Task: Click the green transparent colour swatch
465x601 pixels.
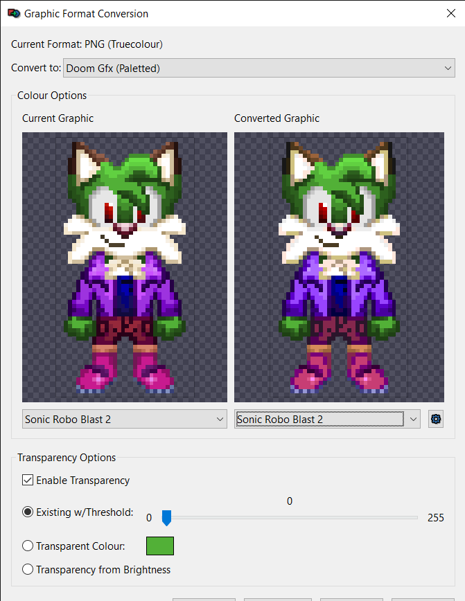Action: 160,546
